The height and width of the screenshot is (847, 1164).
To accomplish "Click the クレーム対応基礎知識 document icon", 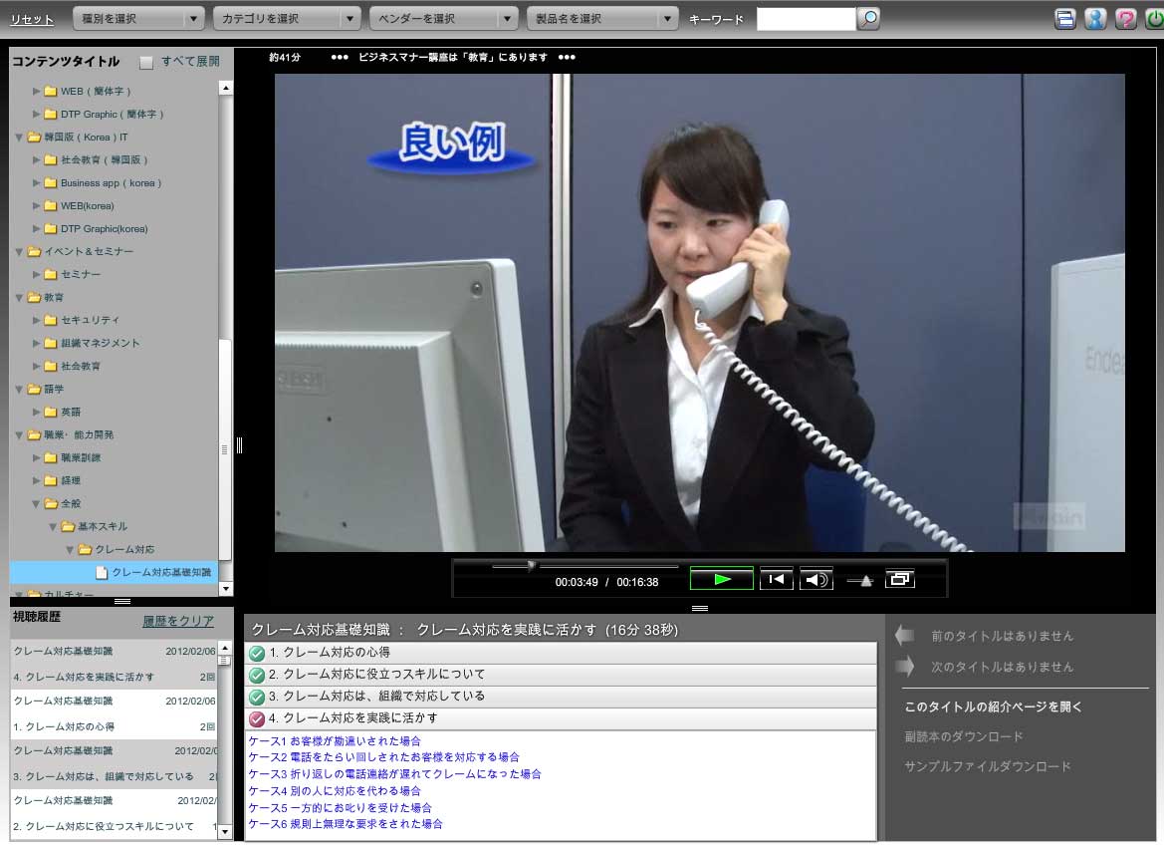I will coord(102,573).
